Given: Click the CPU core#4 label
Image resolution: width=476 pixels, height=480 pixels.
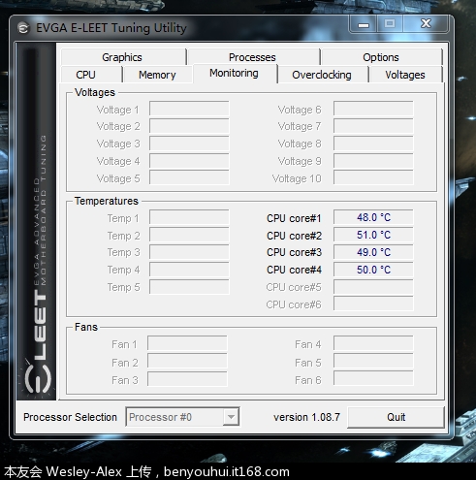Looking at the screenshot, I should tap(294, 270).
